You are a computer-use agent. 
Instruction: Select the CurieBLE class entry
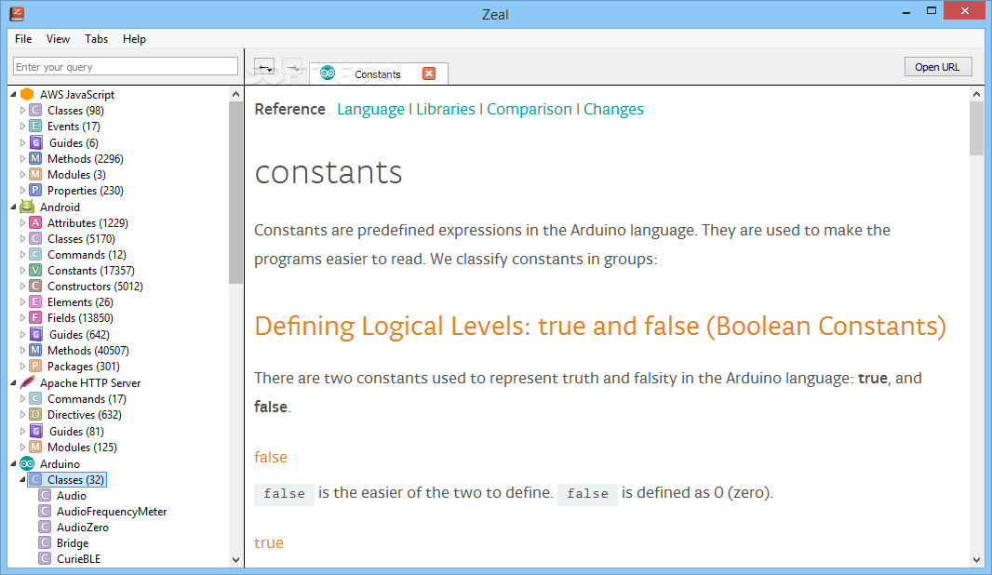(x=78, y=558)
